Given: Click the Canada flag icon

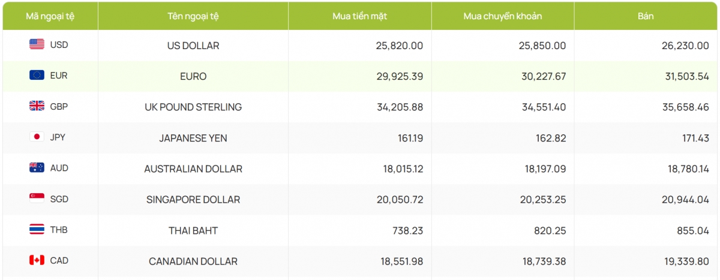Looking at the screenshot, I should [x=37, y=260].
